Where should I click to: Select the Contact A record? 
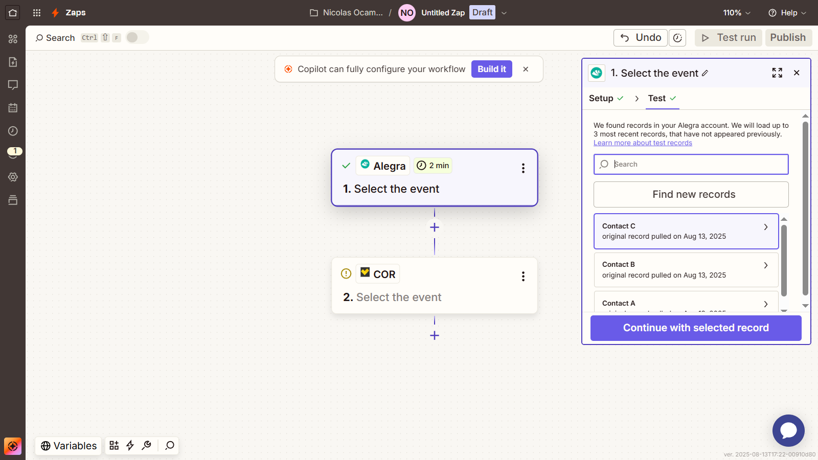point(686,302)
